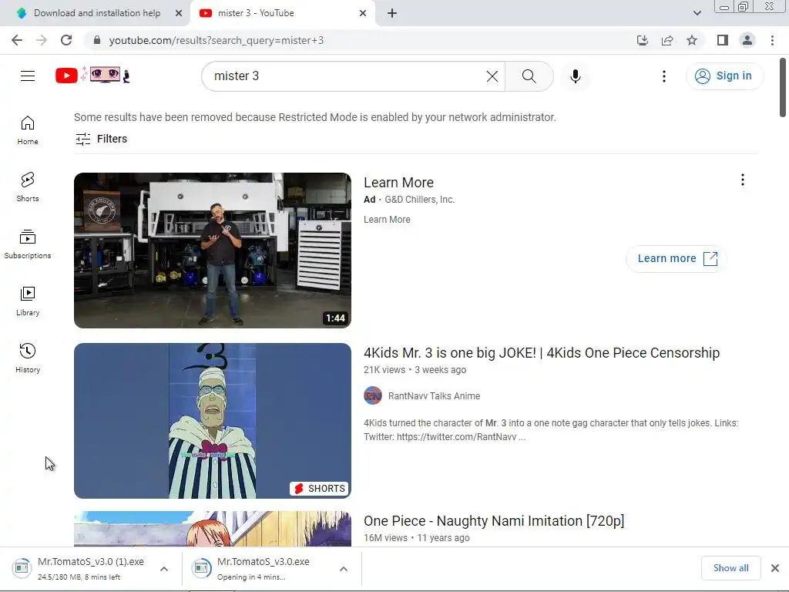Open Shorts from the sidebar
The width and height of the screenshot is (789, 592).
coord(28,187)
